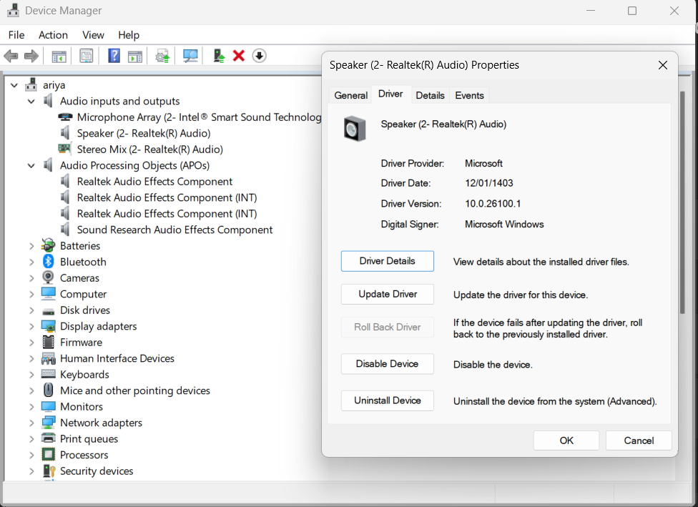Click the Driver Details button
This screenshot has width=698, height=507.
388,261
